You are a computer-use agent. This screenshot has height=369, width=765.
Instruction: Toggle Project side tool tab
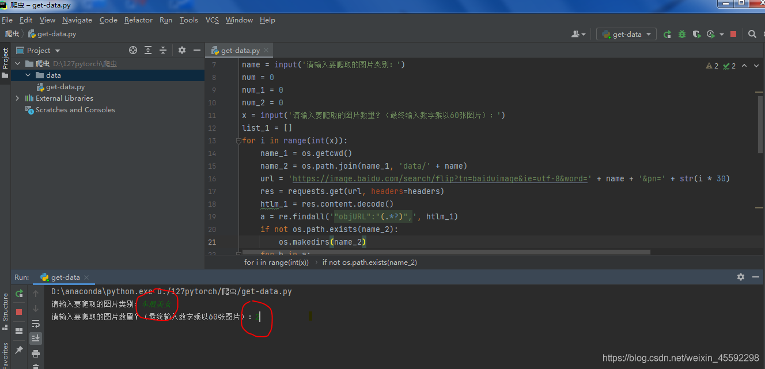pos(5,63)
